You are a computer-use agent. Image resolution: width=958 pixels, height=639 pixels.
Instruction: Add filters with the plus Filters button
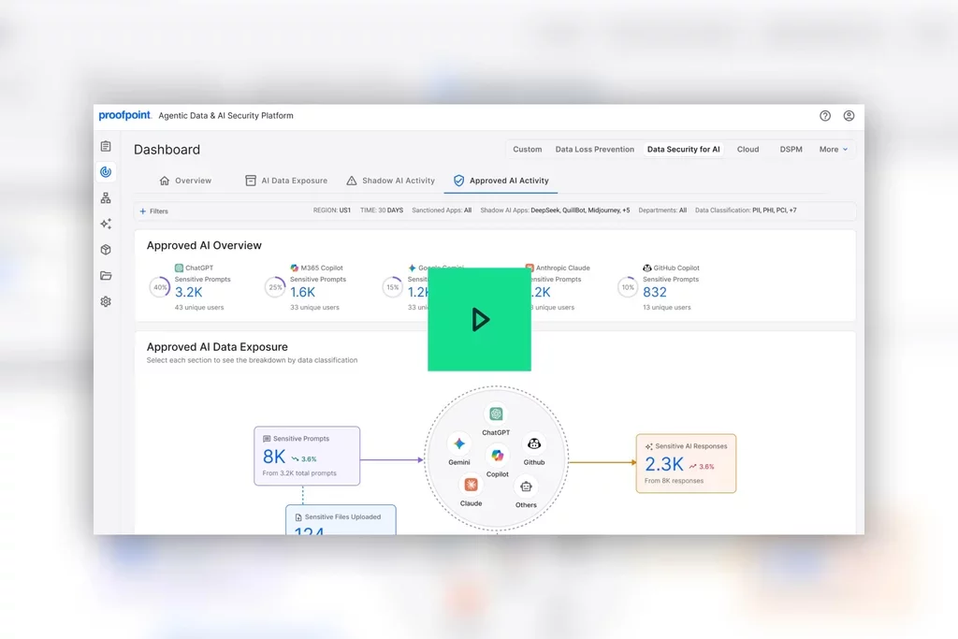click(x=154, y=211)
